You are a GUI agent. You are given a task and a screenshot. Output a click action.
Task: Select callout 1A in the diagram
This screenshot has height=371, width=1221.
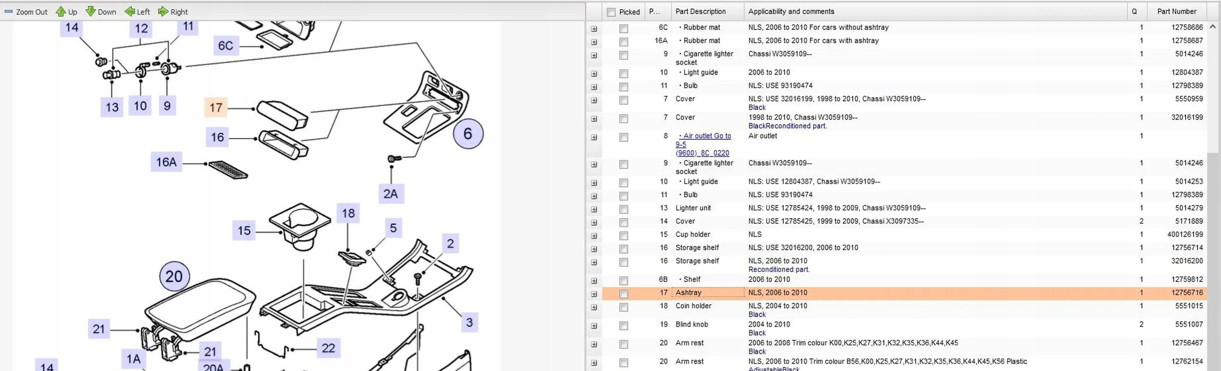coord(133,359)
